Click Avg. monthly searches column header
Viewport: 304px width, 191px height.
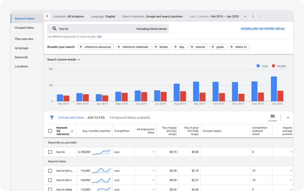[x=96, y=131]
